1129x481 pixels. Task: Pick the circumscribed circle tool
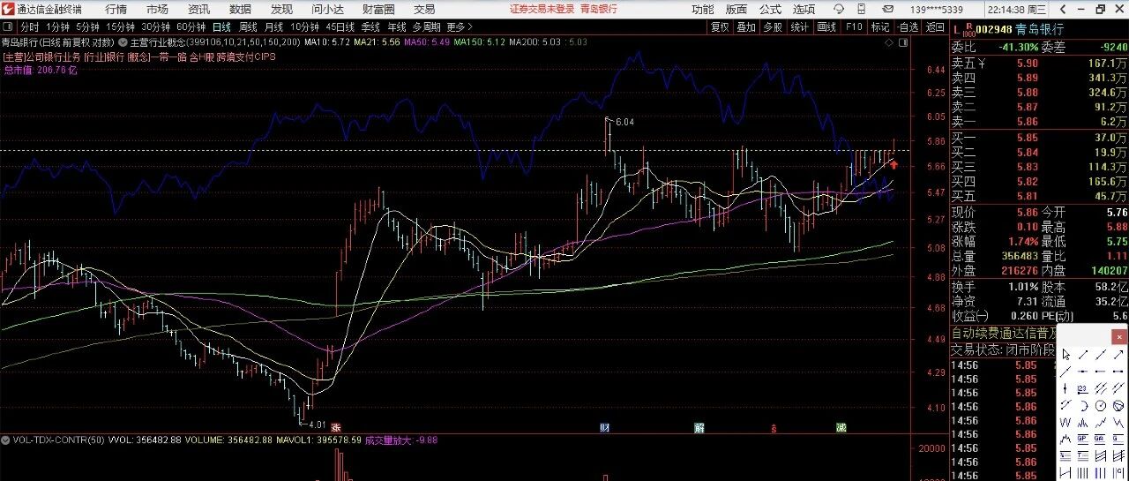coord(1118,405)
